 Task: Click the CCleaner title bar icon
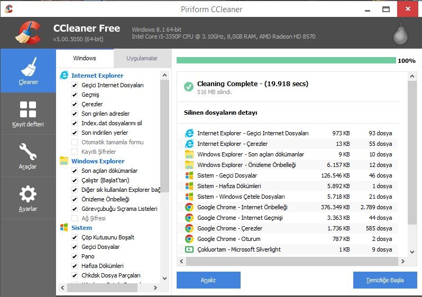point(8,9)
